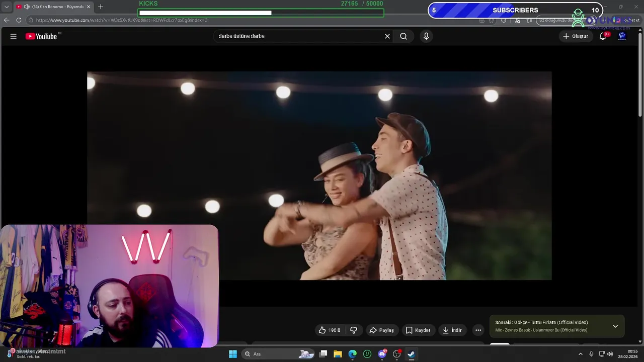View site info lock icon
Screen dimensions: 644x362
31,20
